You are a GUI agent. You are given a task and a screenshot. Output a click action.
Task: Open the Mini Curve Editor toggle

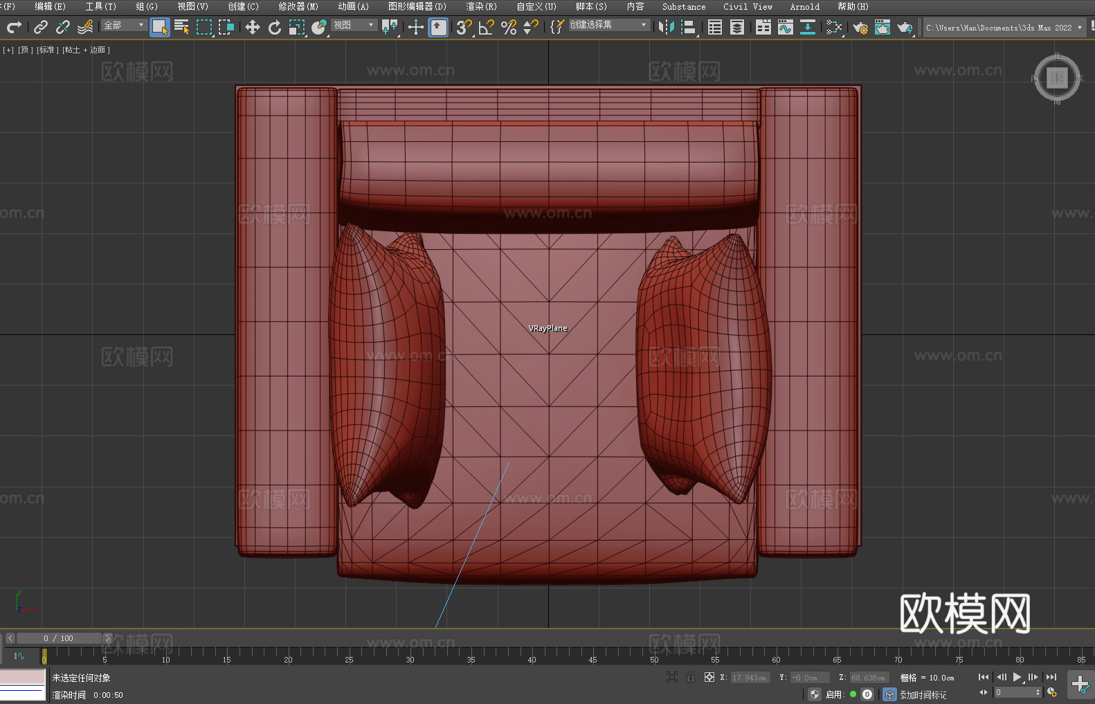[19, 656]
